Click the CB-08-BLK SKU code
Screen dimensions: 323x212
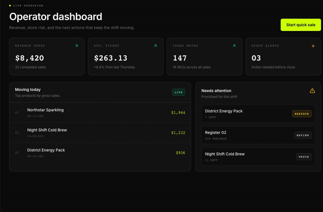(35, 136)
